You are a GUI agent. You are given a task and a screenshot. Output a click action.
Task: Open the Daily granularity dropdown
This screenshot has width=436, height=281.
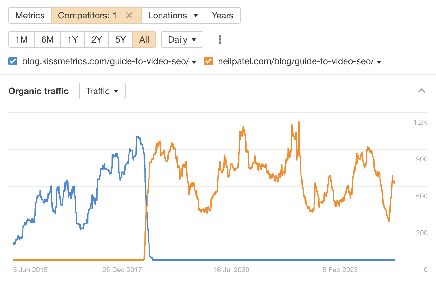pos(182,39)
